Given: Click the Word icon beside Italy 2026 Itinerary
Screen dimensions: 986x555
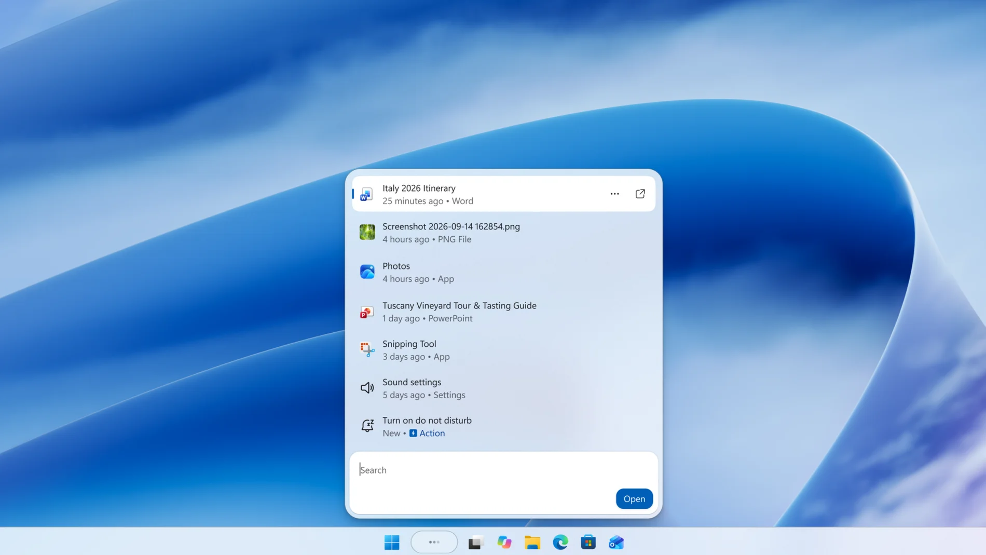Looking at the screenshot, I should click(367, 194).
